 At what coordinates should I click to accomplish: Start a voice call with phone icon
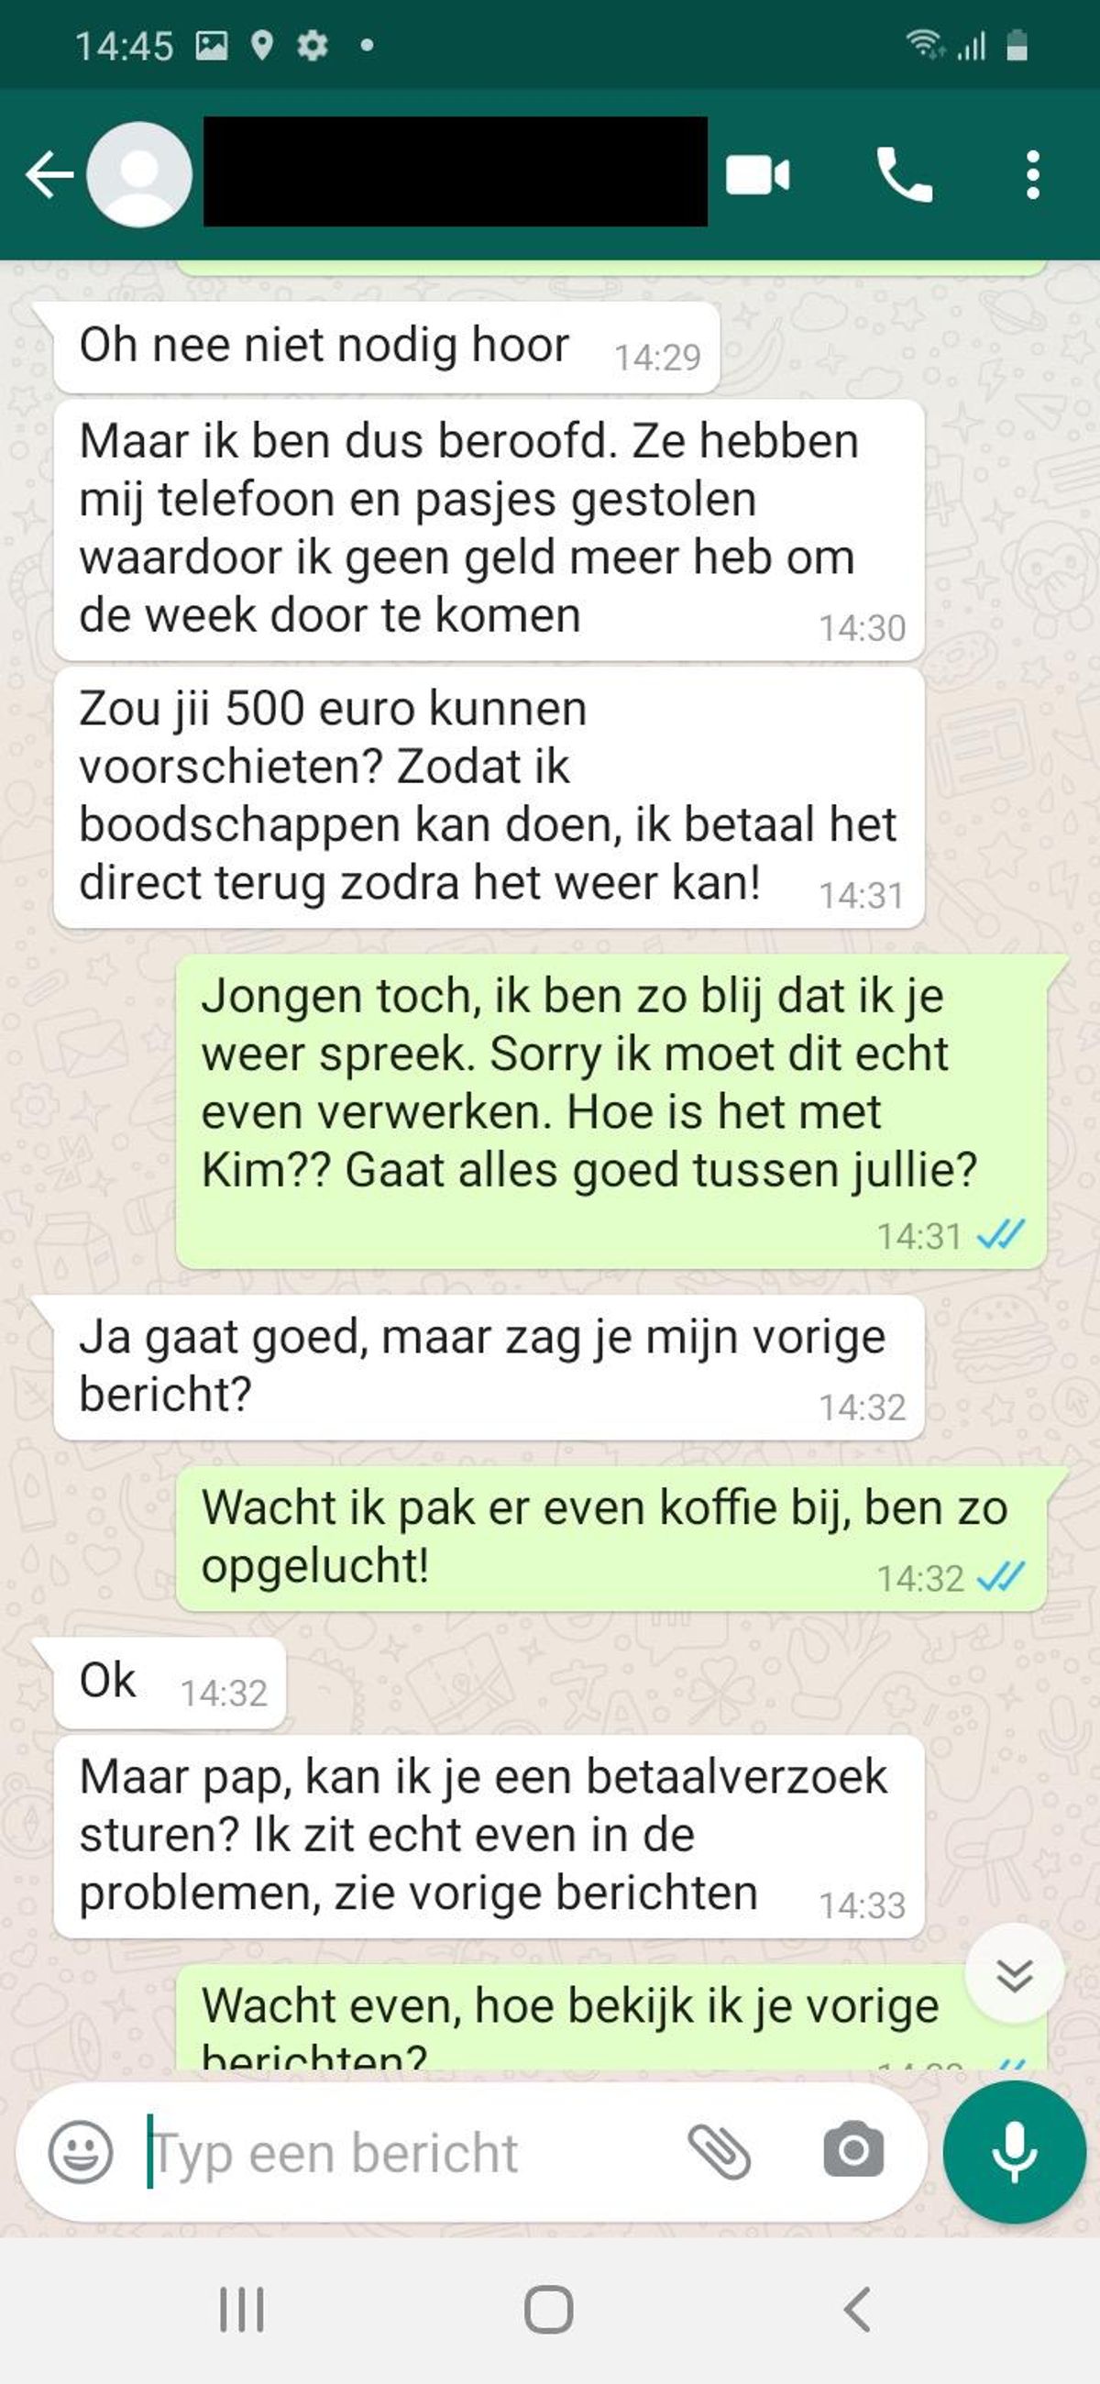[x=904, y=174]
